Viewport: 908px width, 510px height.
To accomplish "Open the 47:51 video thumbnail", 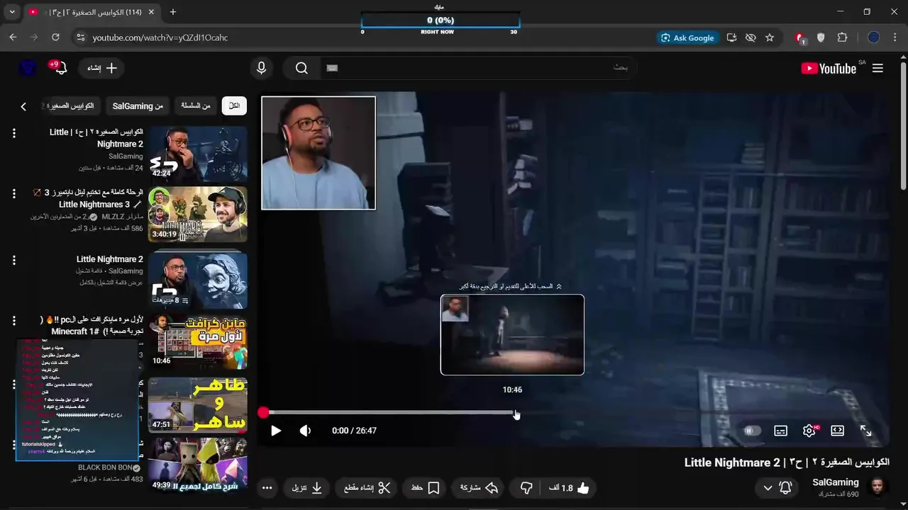I will 198,404.
